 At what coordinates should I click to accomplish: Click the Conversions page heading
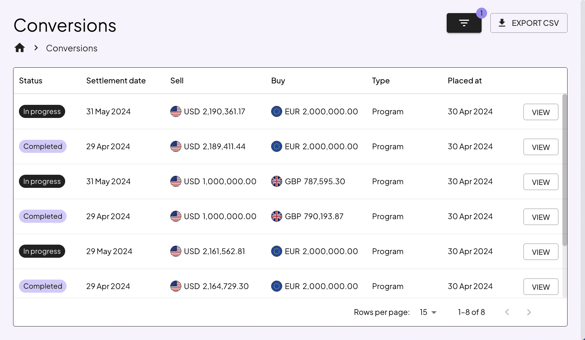click(65, 25)
